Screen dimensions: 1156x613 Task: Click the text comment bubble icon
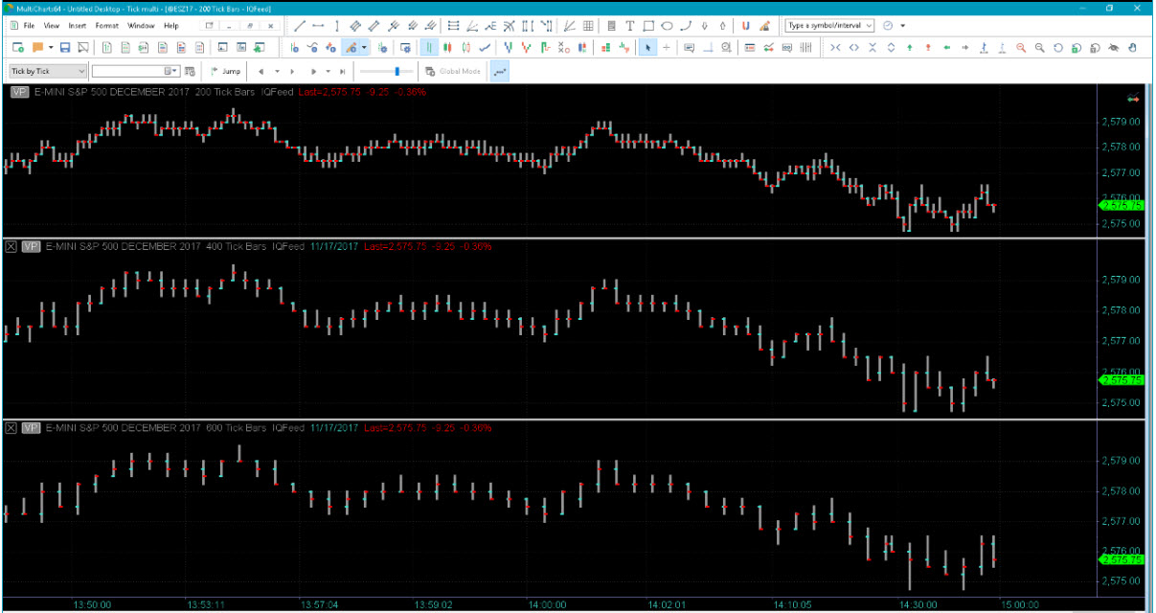click(689, 47)
